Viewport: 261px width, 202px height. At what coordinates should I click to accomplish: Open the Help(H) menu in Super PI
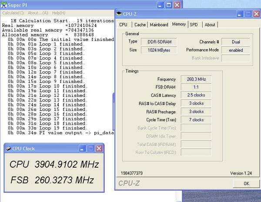(x=59, y=13)
